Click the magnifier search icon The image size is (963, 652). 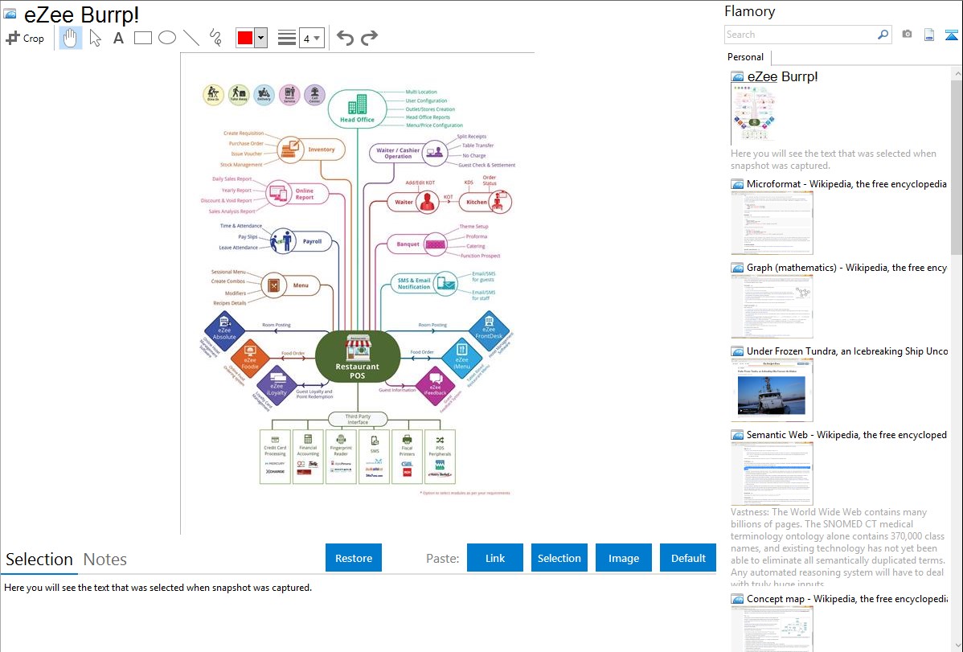pyautogui.click(x=883, y=35)
